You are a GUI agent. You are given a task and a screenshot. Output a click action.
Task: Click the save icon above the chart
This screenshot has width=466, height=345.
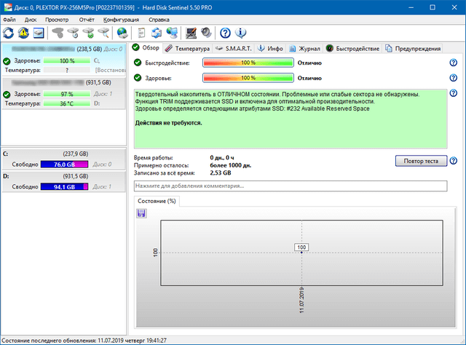141,213
